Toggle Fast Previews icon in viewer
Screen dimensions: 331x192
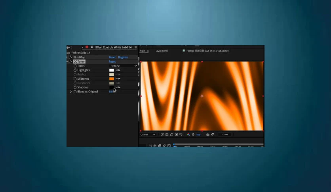pyautogui.click(x=162, y=134)
